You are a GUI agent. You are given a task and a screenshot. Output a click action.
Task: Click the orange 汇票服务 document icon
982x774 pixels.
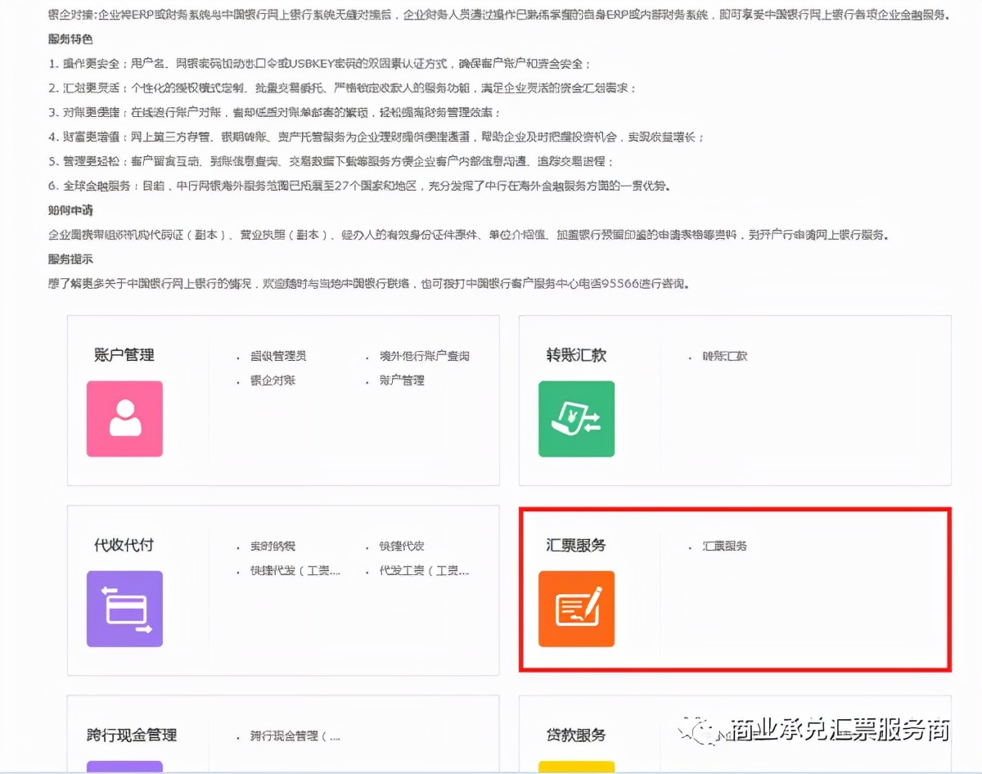click(x=576, y=609)
